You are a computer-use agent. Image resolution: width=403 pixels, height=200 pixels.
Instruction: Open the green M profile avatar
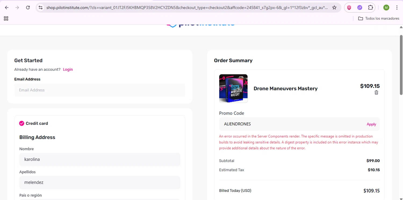(x=386, y=8)
